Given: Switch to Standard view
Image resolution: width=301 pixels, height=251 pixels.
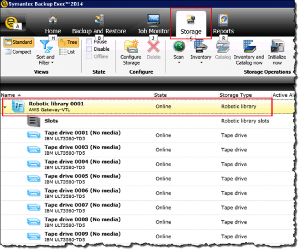Looking at the screenshot, I should 19,42.
